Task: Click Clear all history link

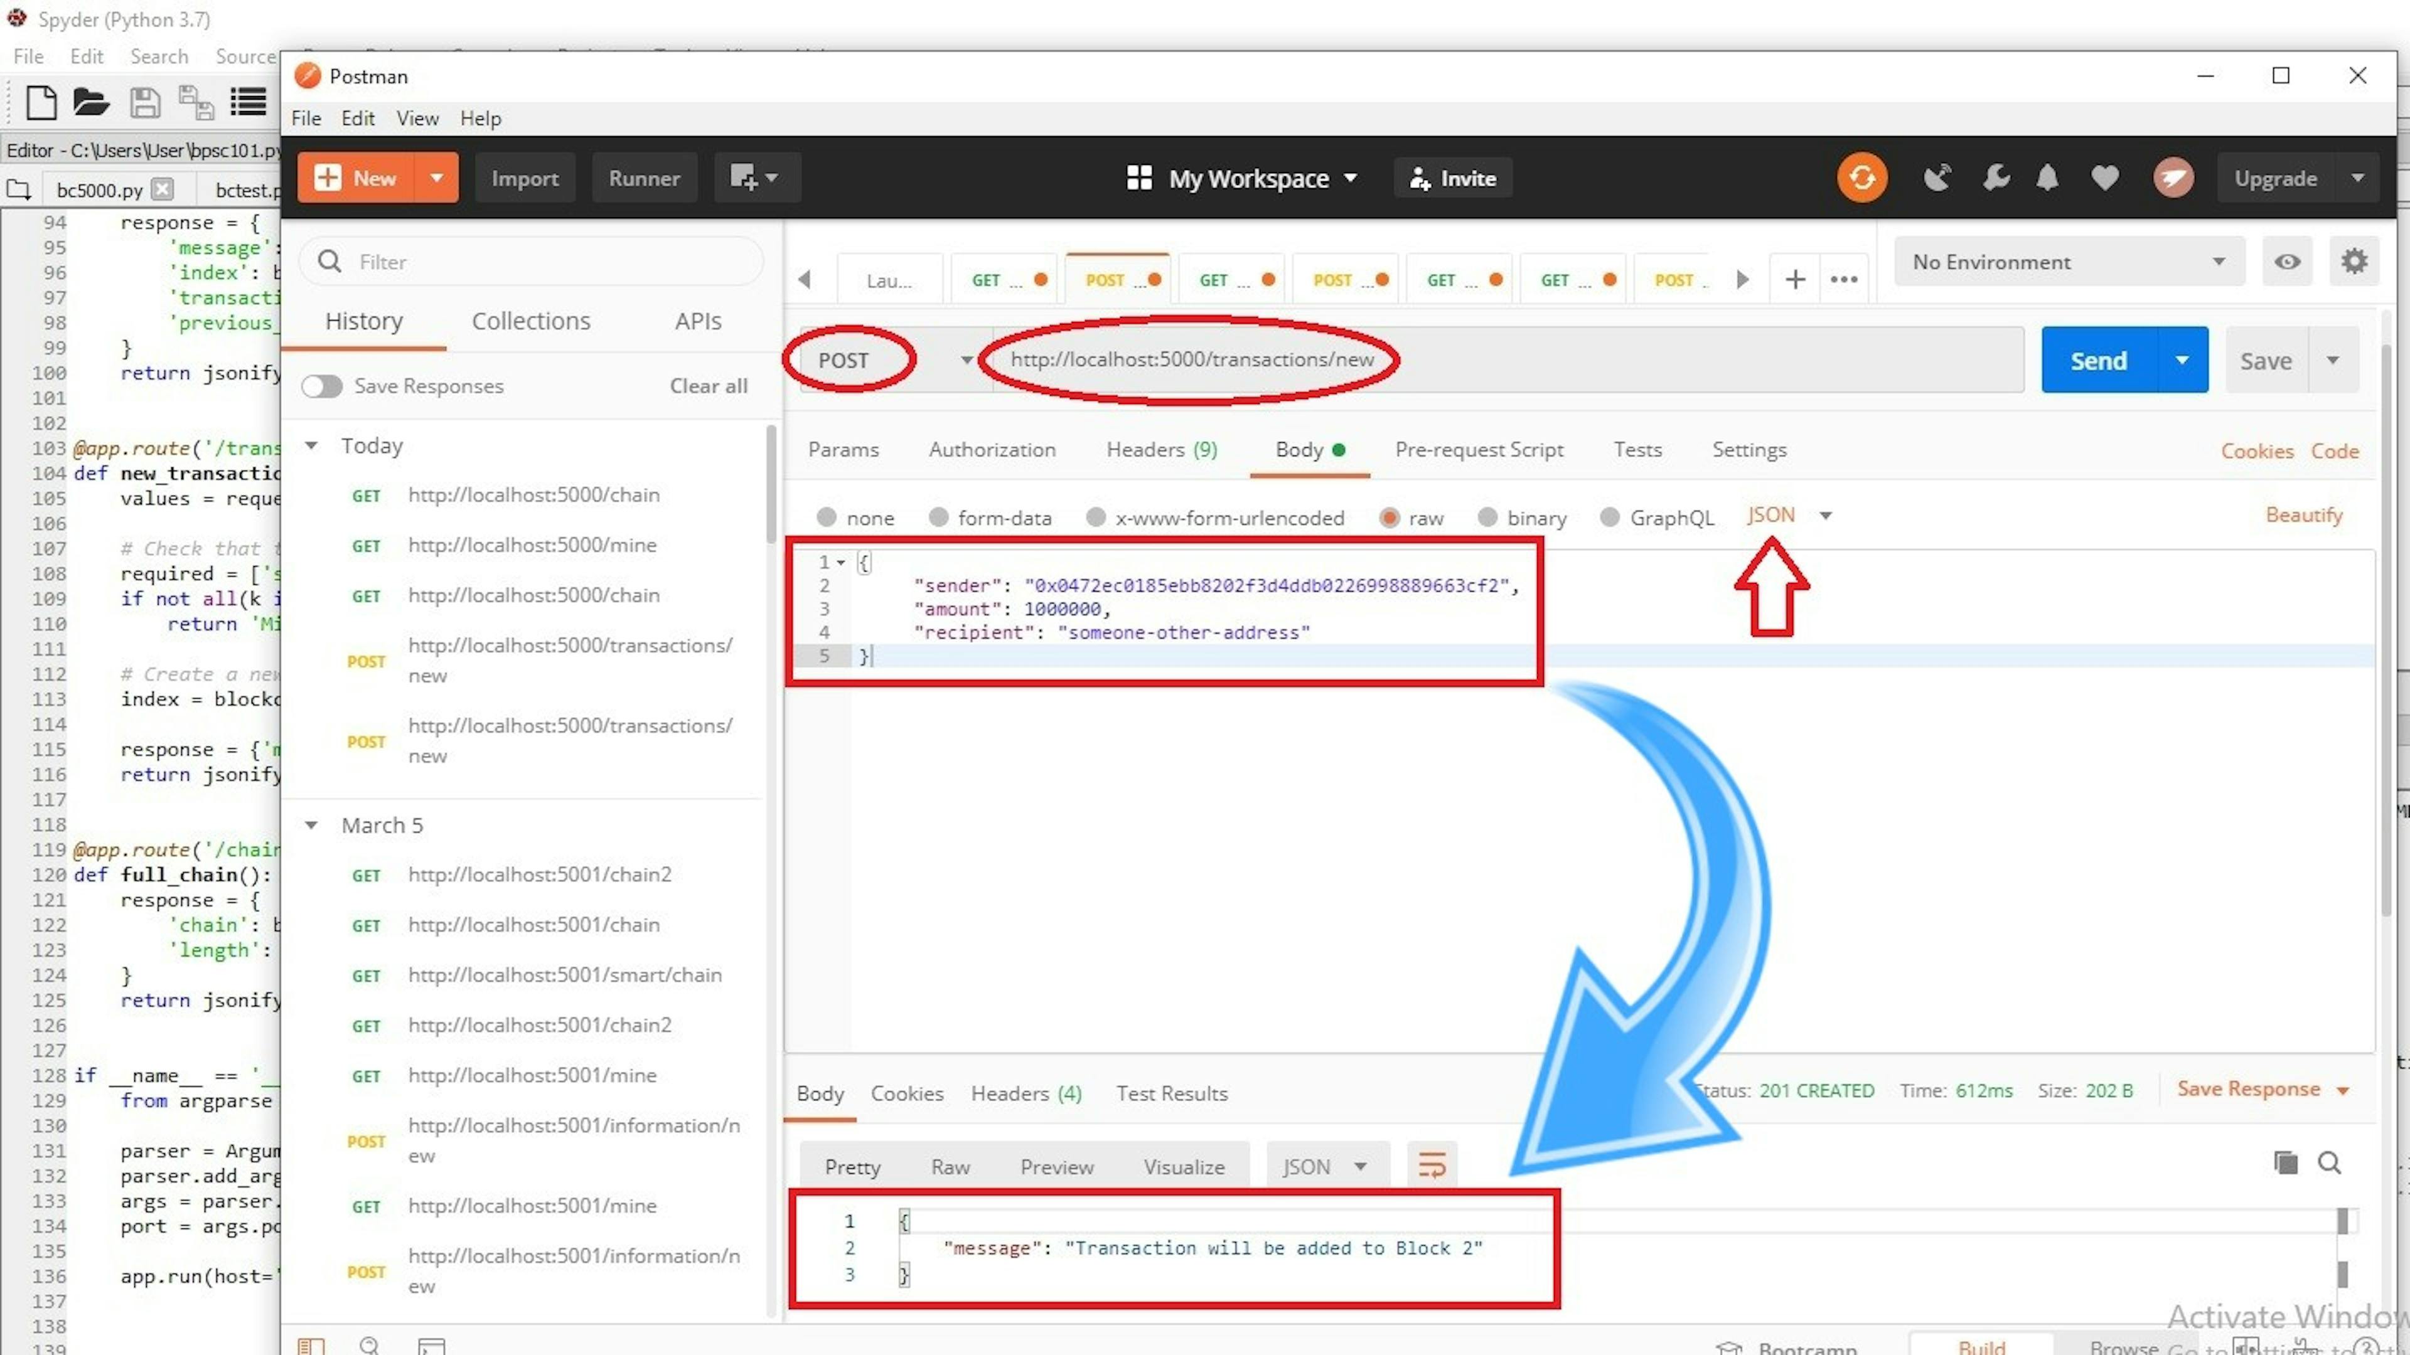Action: [708, 386]
